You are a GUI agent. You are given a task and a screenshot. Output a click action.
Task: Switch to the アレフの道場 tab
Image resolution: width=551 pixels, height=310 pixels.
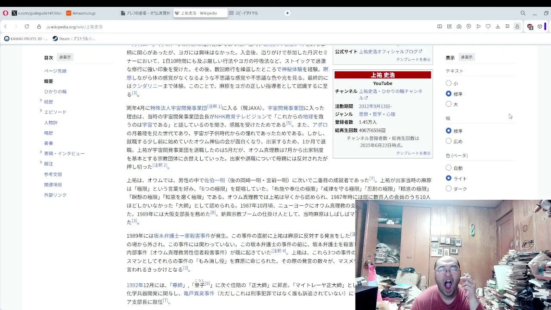(x=145, y=13)
